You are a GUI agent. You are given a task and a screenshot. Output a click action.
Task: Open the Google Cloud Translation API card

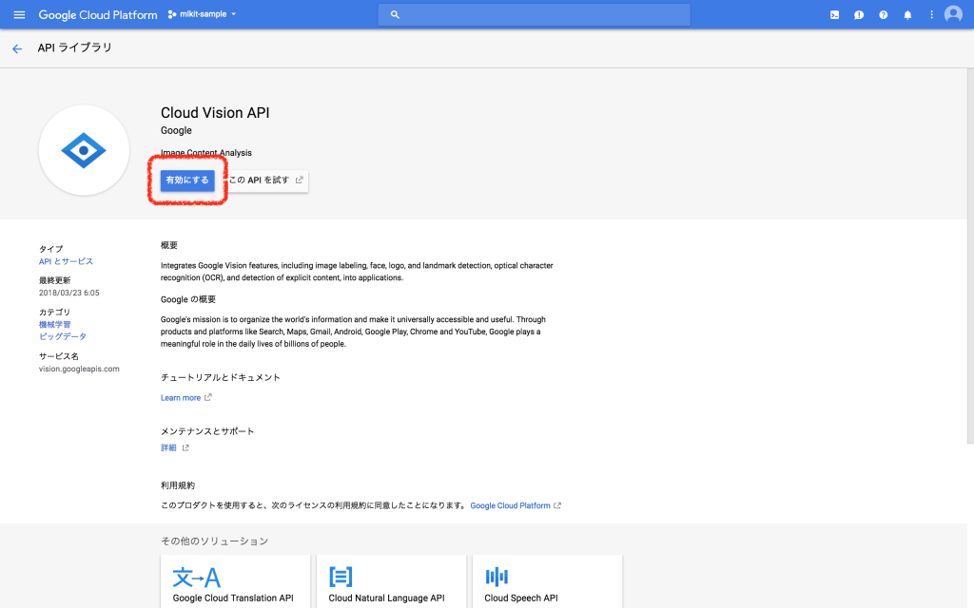[236, 581]
